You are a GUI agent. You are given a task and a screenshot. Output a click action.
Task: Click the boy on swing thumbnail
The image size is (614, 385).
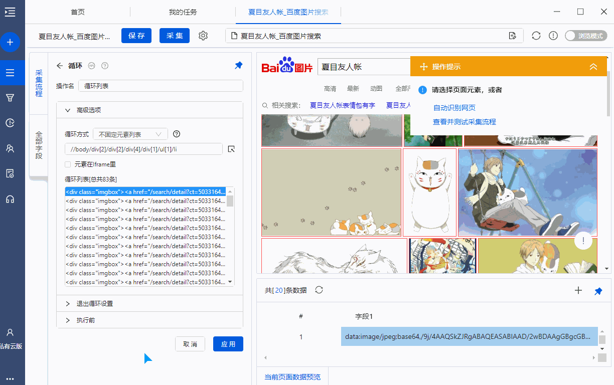[528, 192]
